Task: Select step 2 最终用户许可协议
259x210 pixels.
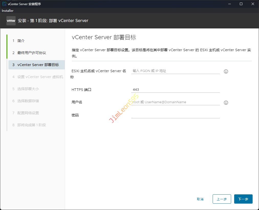Action: click(31, 53)
